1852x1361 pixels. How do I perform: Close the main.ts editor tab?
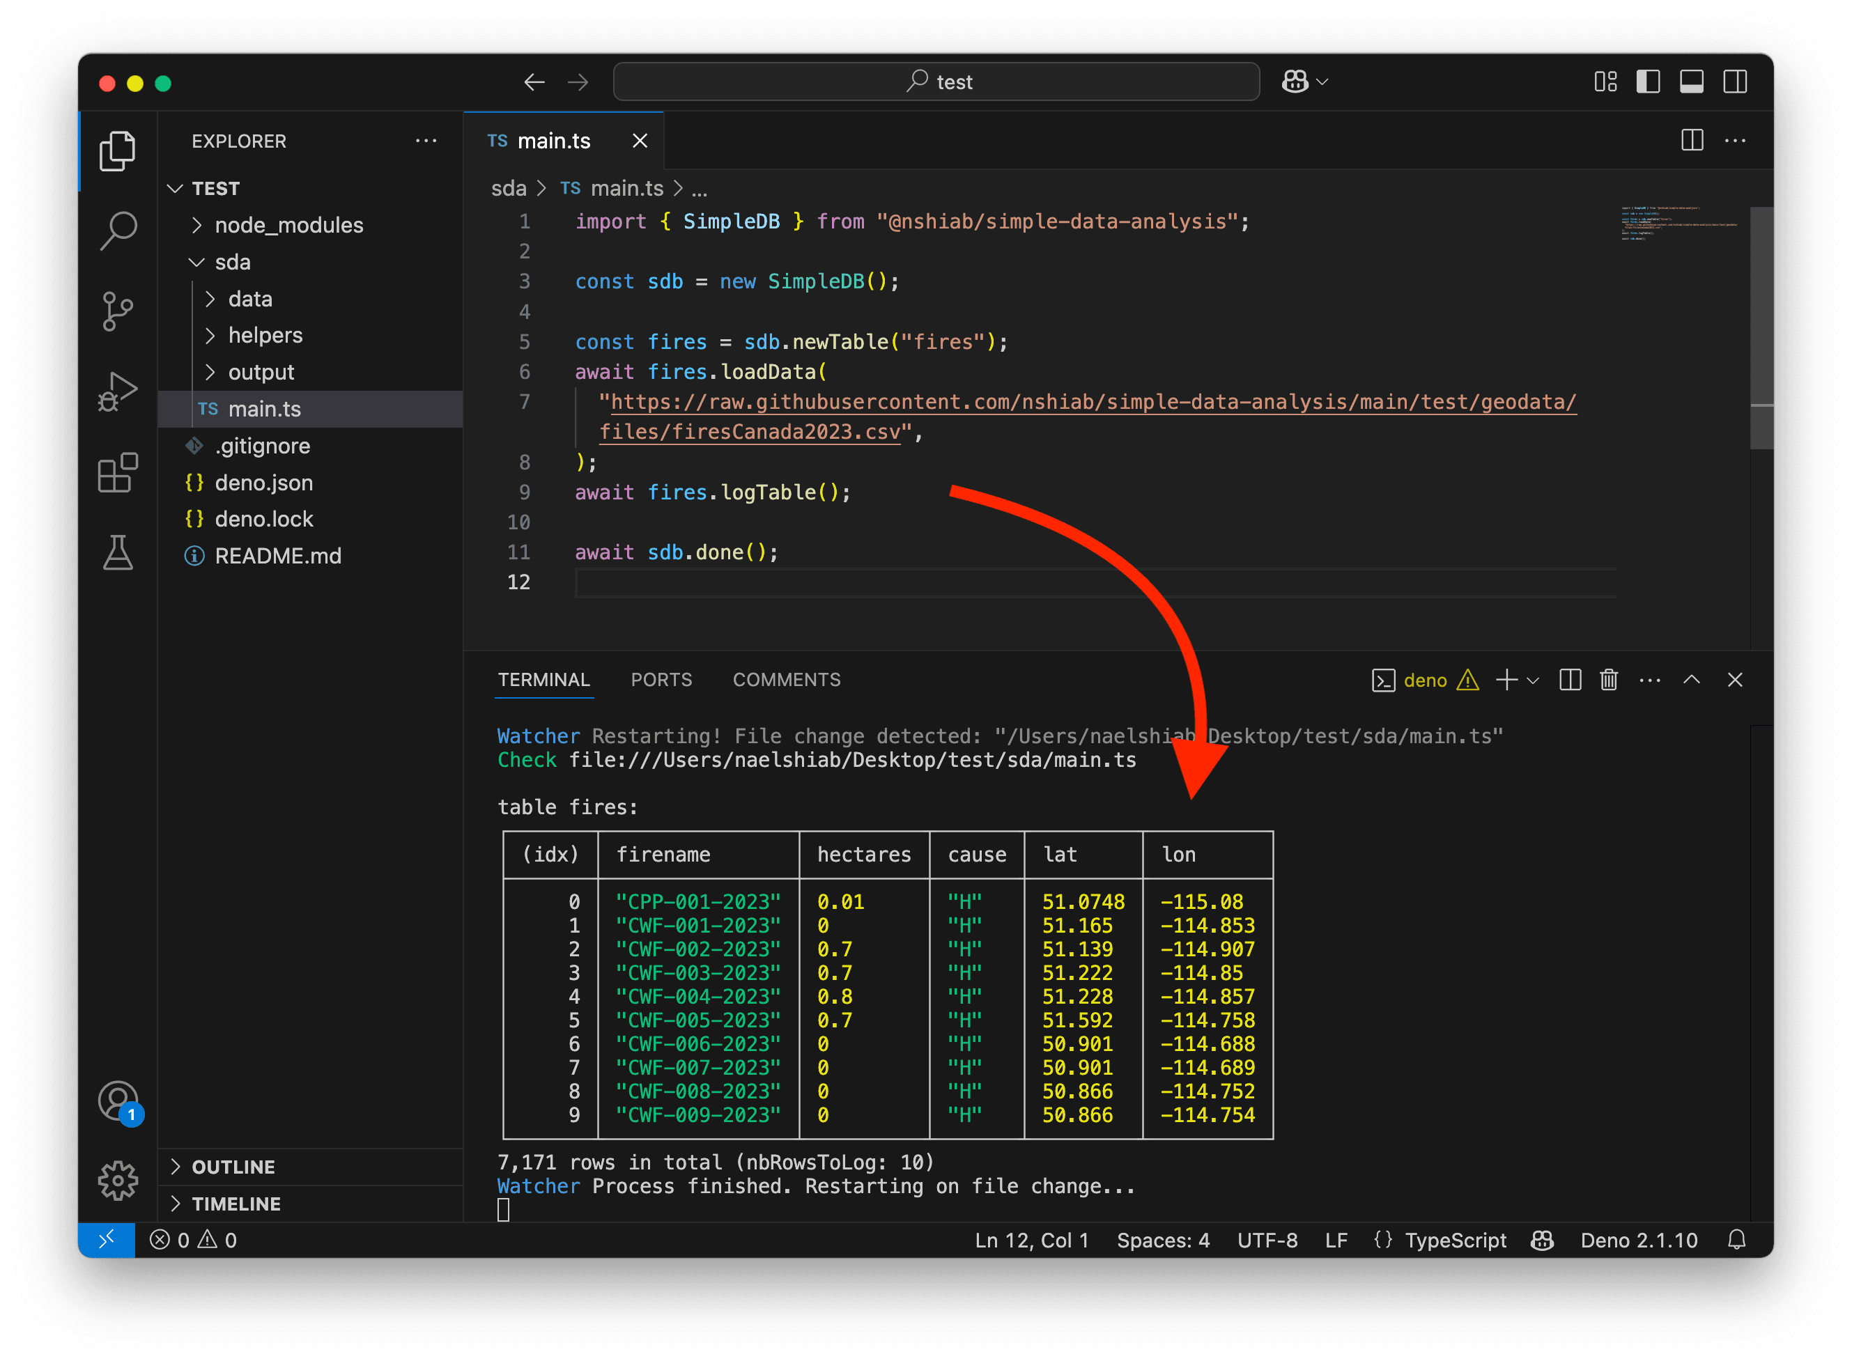640,141
